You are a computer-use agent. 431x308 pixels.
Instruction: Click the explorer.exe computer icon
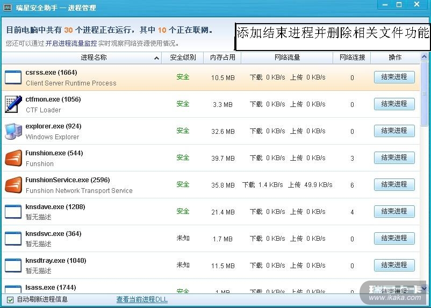point(13,131)
